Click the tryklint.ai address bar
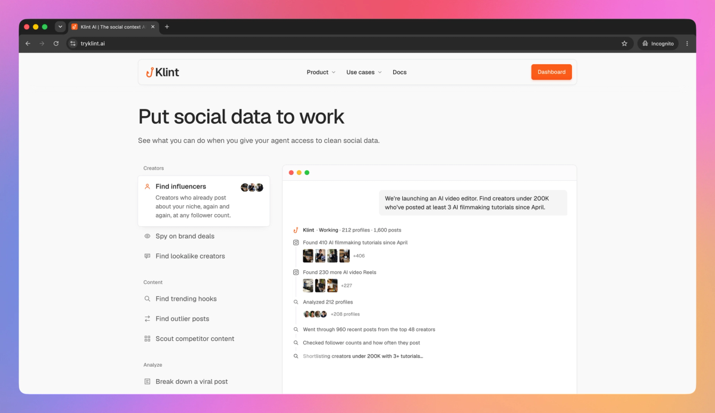 point(349,43)
